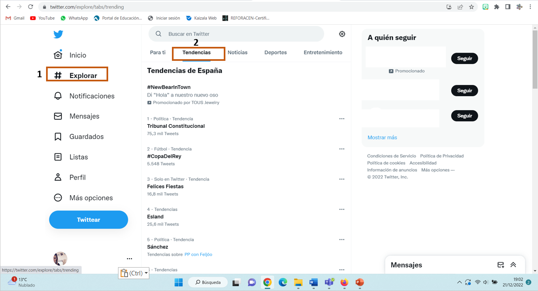
Task: Switch to Tendencias tab
Action: pos(197,53)
